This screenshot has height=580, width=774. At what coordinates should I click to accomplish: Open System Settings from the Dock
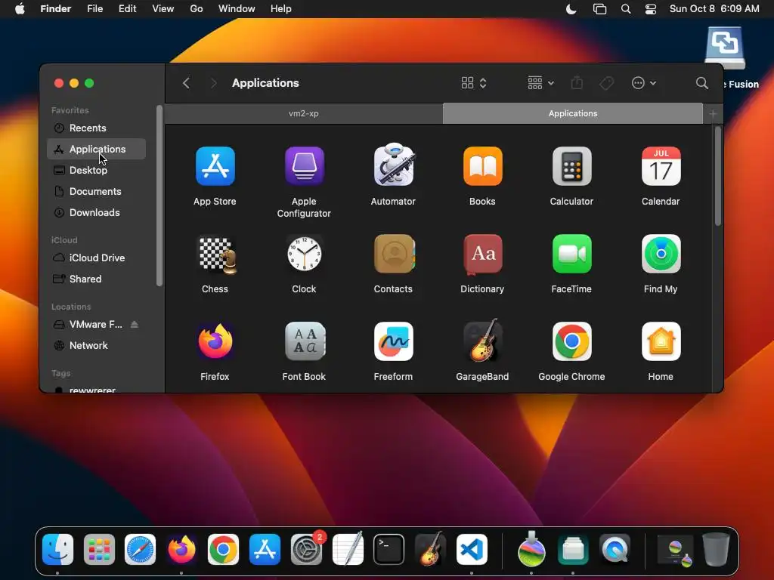(x=306, y=549)
